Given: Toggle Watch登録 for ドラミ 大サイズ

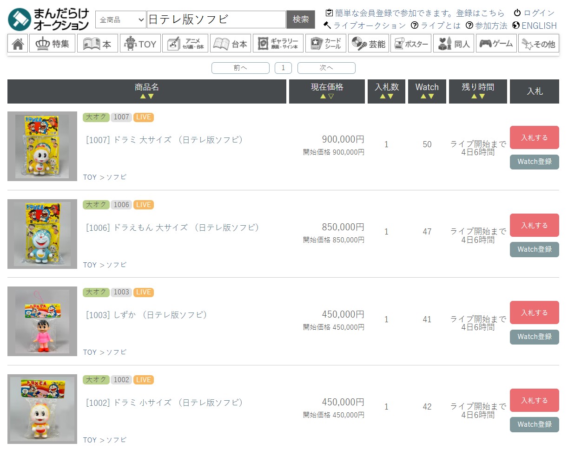Looking at the screenshot, I should click(534, 162).
